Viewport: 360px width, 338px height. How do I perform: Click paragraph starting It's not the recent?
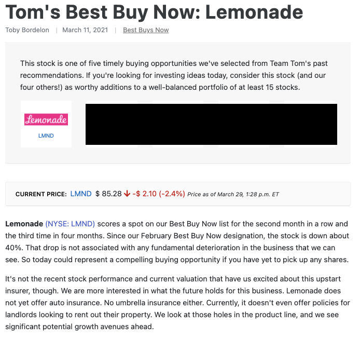(x=177, y=303)
